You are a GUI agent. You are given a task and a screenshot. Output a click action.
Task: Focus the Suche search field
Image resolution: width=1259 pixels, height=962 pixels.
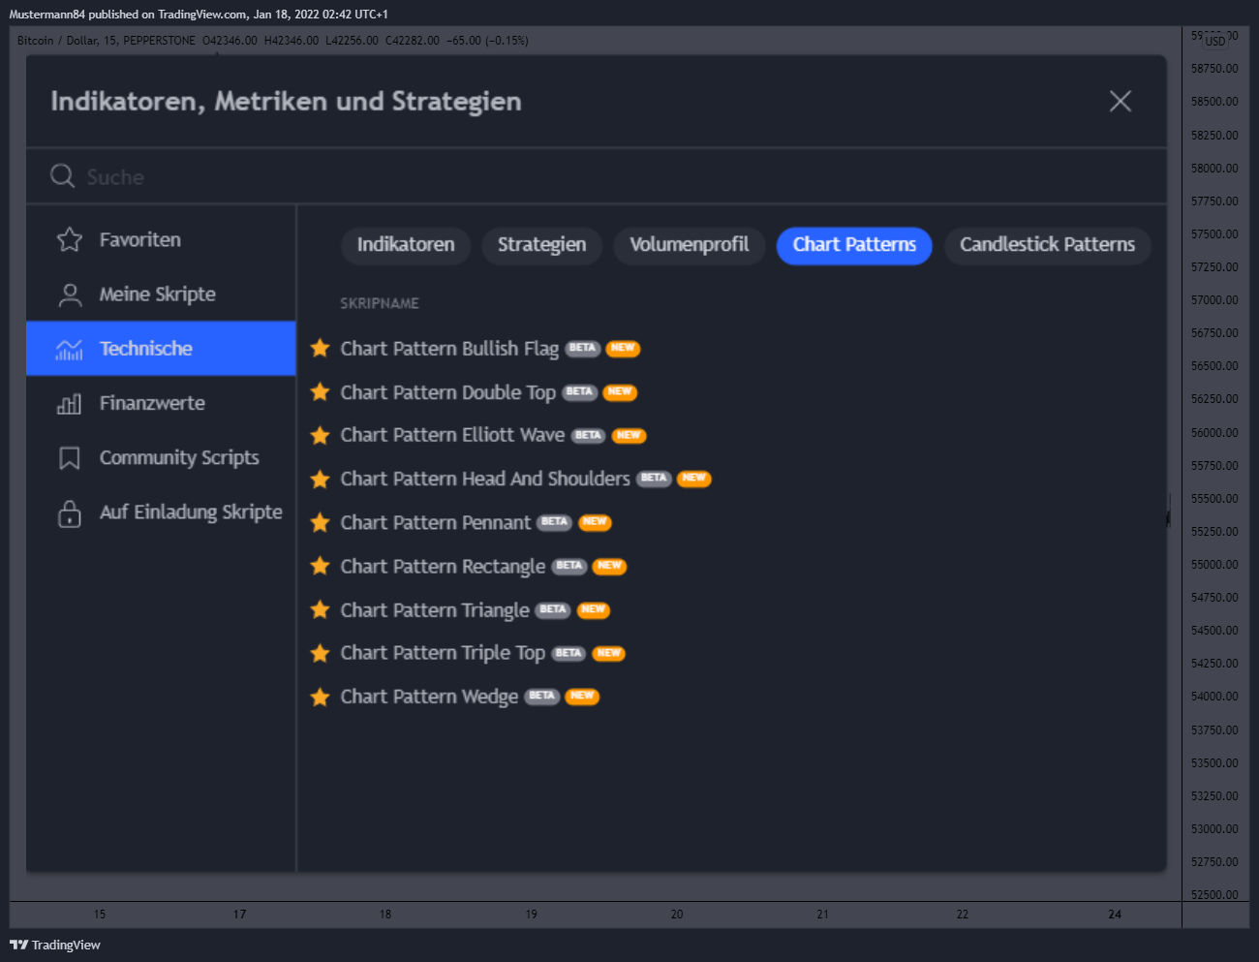coord(597,176)
